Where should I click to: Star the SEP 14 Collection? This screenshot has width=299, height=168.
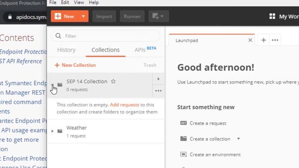113,82
